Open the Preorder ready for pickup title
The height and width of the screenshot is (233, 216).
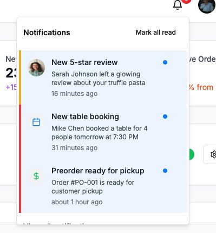98,171
